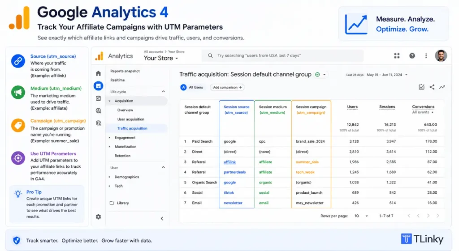Go to last page arrow

click(x=438, y=216)
